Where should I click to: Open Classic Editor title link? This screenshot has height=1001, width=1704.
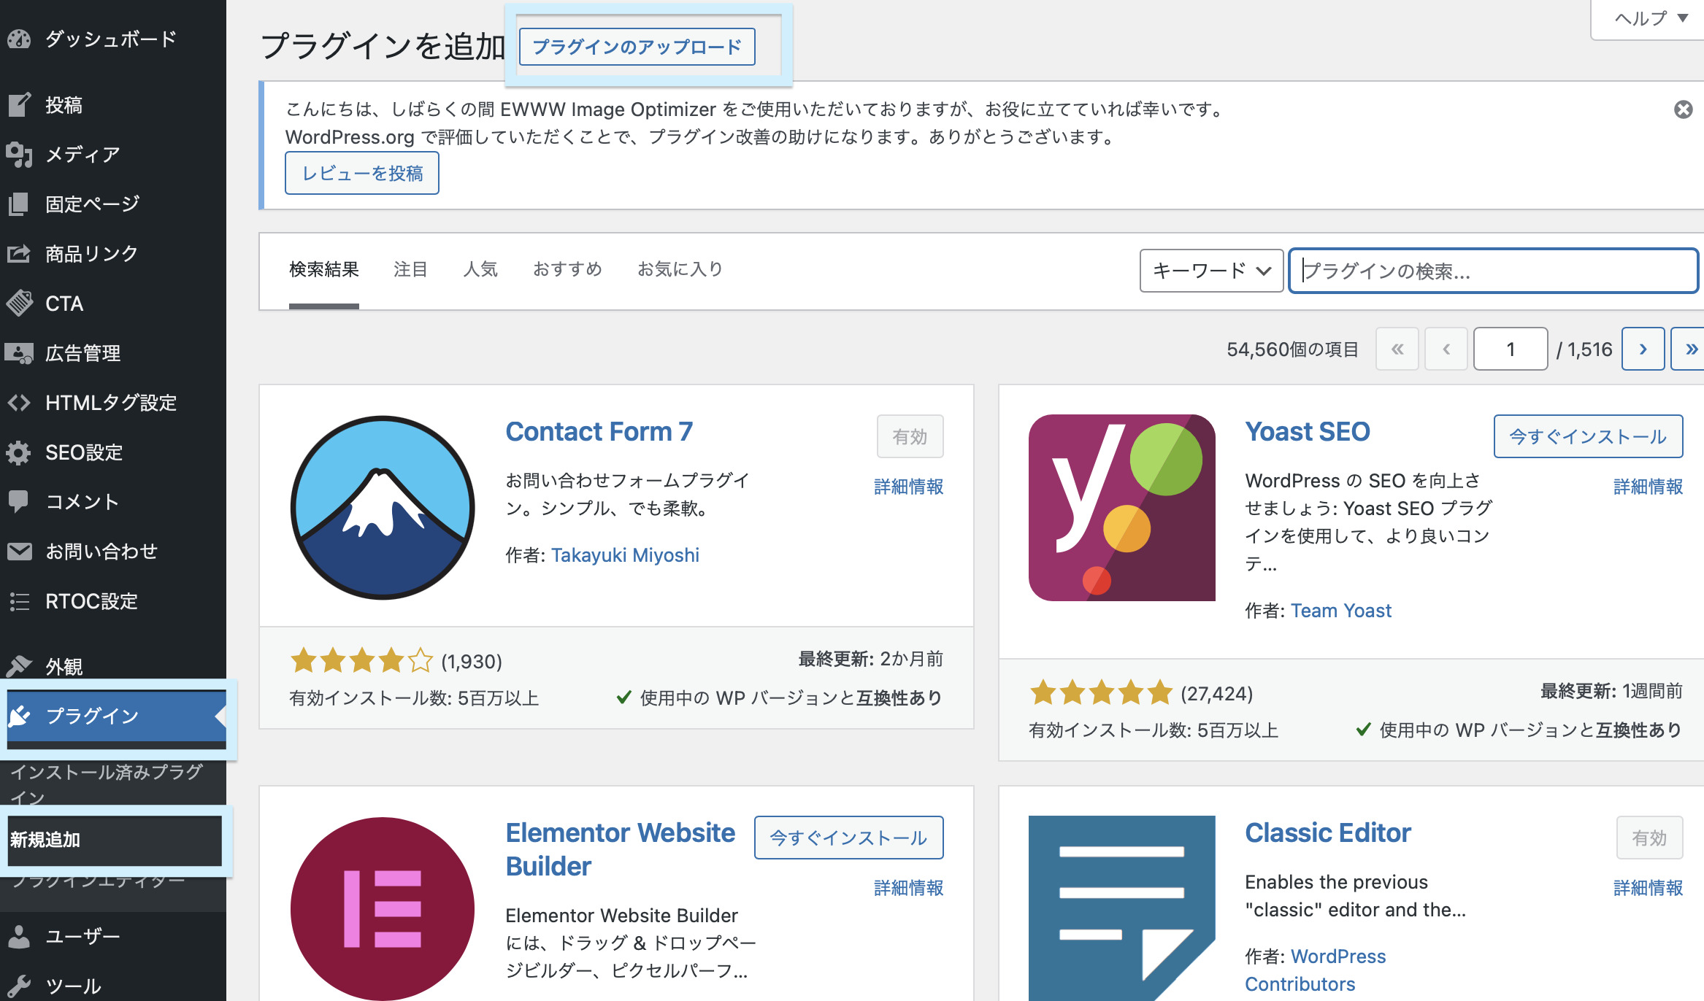[1328, 833]
